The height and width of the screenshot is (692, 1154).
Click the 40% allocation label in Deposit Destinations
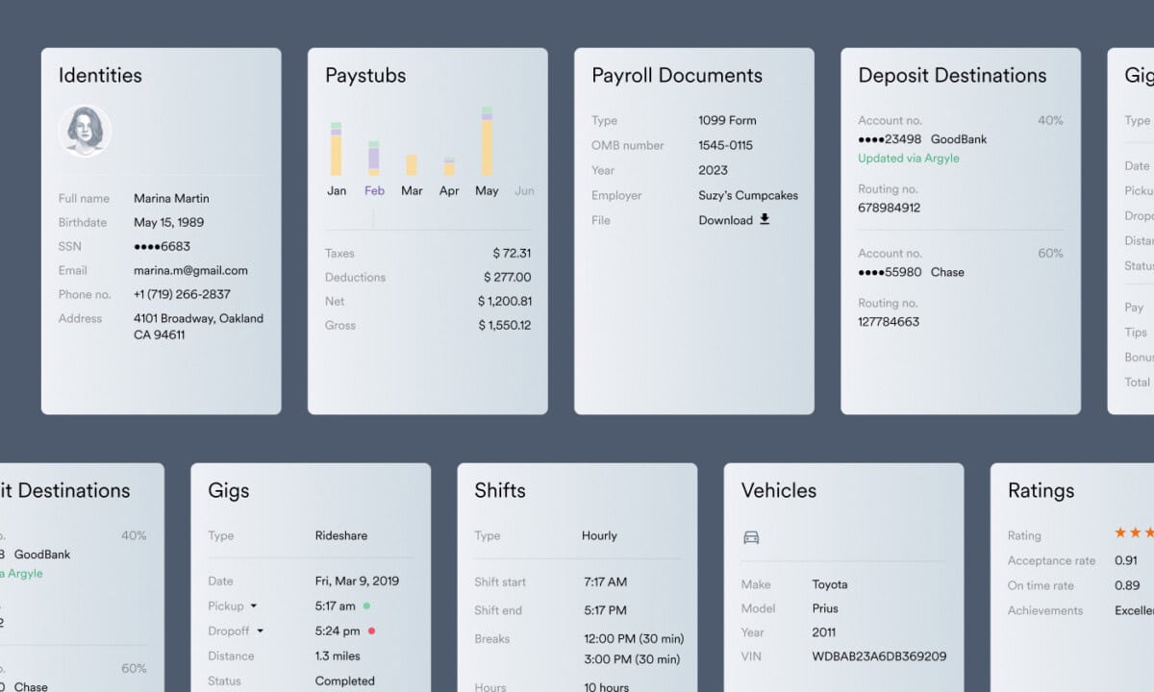(1050, 120)
